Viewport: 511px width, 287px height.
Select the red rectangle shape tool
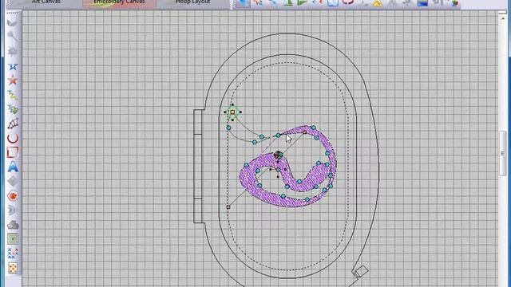tap(13, 152)
